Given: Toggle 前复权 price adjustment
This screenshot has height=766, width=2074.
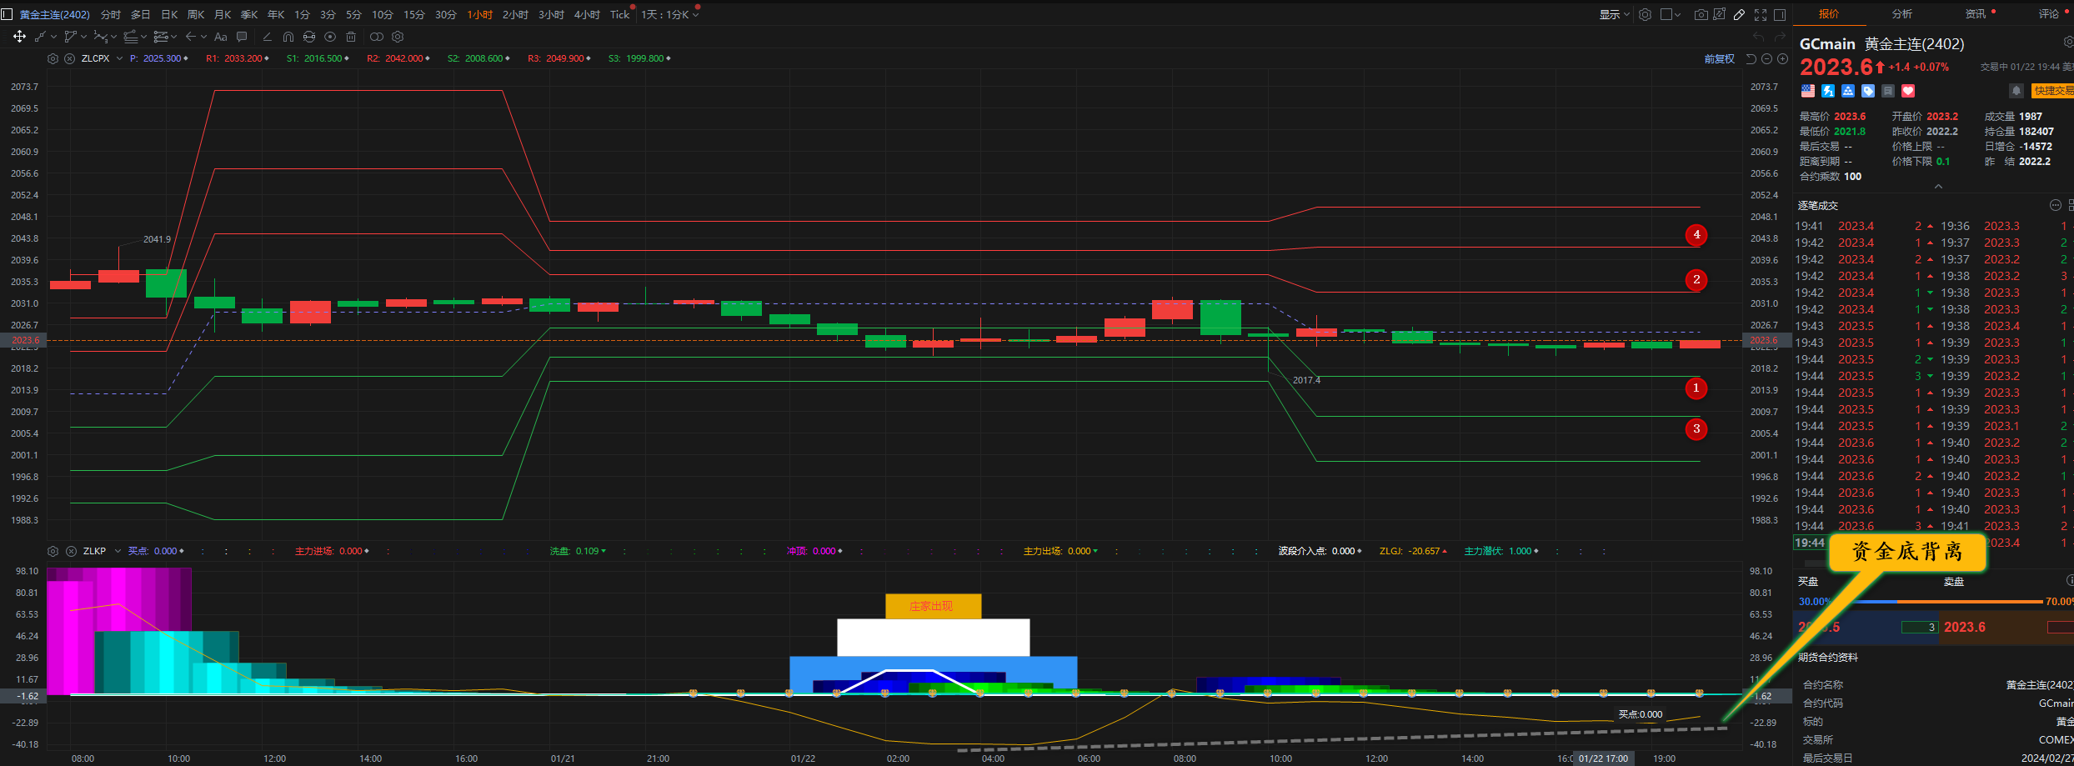Looking at the screenshot, I should (x=1720, y=59).
